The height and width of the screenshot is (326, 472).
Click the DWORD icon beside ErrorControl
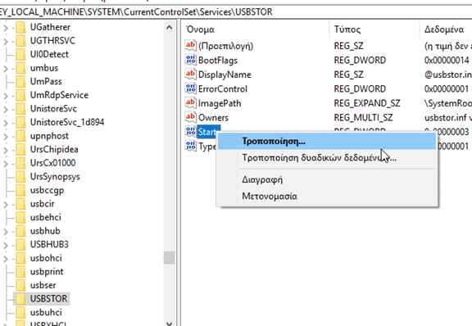pyautogui.click(x=190, y=88)
